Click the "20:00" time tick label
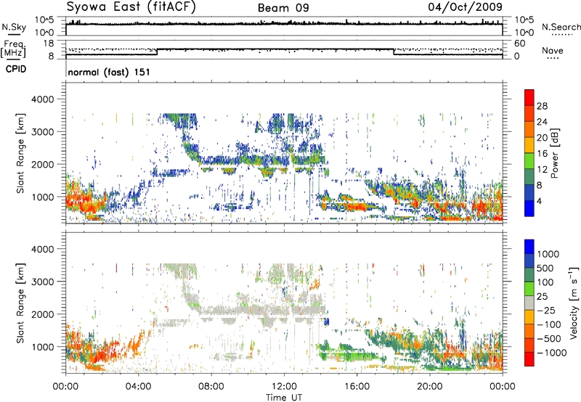581x402 pixels. click(x=430, y=387)
